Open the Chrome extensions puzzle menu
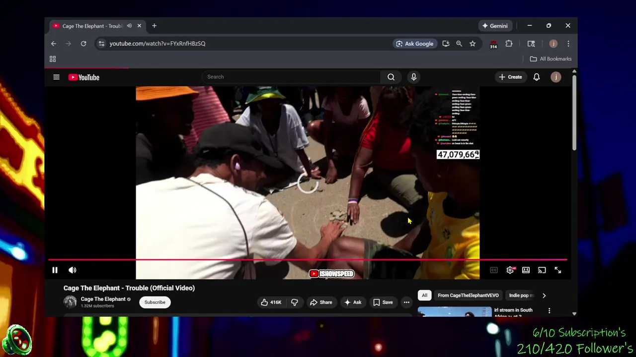 [x=509, y=44]
